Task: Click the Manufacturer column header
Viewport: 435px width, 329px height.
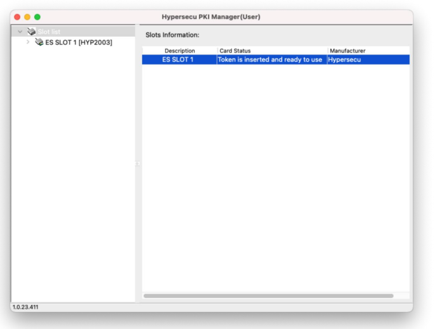Action: (x=368, y=51)
